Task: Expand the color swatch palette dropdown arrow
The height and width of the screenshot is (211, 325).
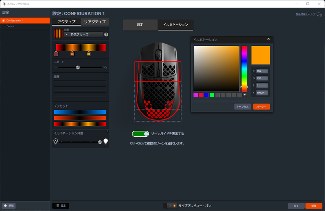Action: click(245, 95)
